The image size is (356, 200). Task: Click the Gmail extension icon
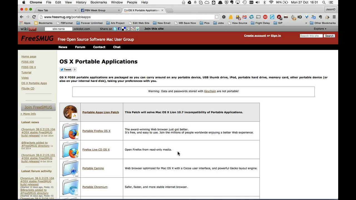[x=245, y=17]
